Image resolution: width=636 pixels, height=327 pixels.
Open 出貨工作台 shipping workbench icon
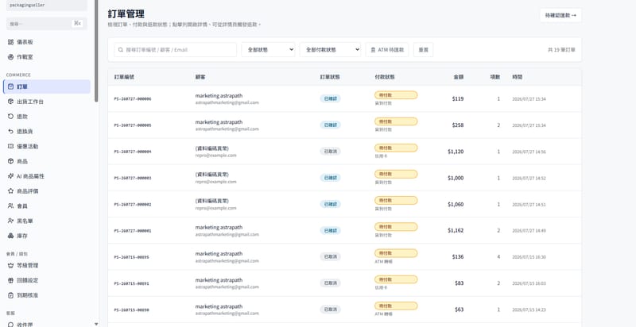(11, 102)
